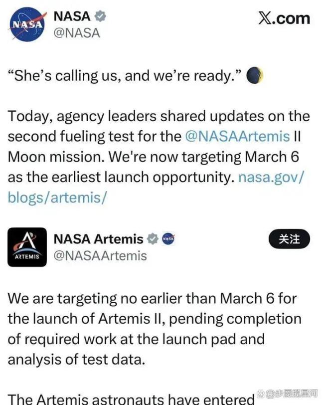The height and width of the screenshot is (405, 324).
Task: Click "The Artemis astronauts have entered" line
Action: pos(130,399)
